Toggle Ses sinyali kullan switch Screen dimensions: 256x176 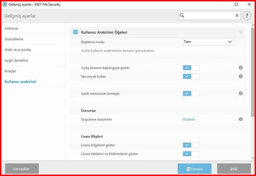(x=191, y=77)
